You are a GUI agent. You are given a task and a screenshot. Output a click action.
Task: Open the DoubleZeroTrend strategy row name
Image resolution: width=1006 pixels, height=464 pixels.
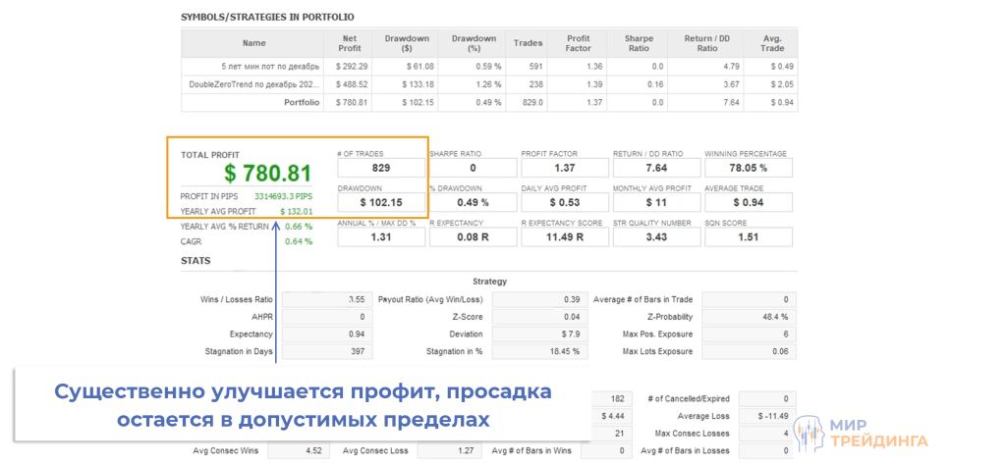pyautogui.click(x=254, y=84)
